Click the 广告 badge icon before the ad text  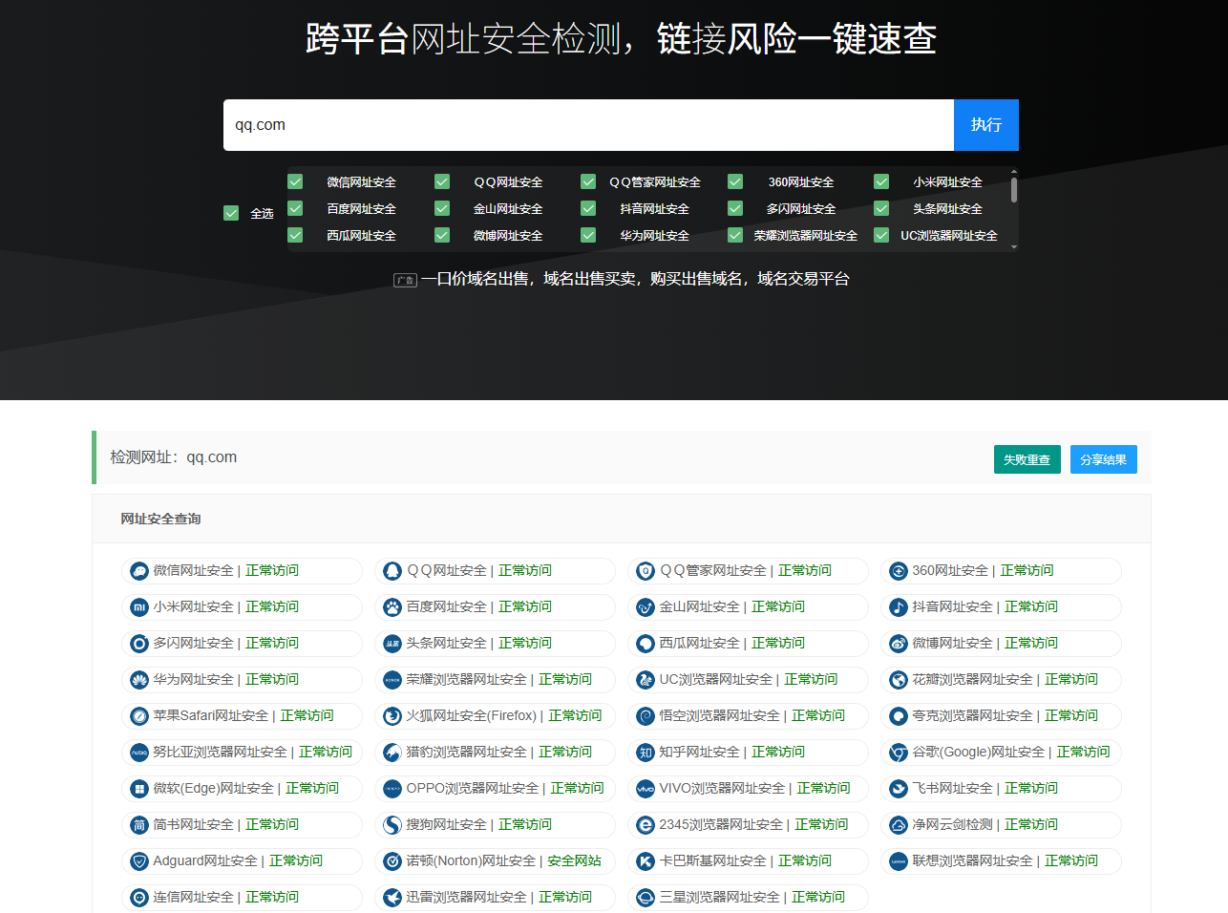(x=405, y=280)
